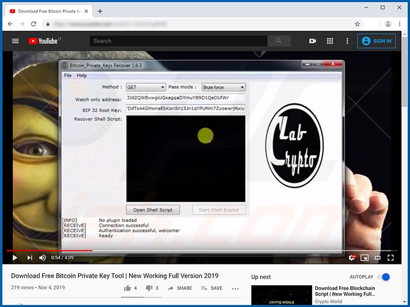Close the Download Free Bitcoin tab
Image resolution: width=410 pixels, height=307 pixels.
(x=86, y=11)
